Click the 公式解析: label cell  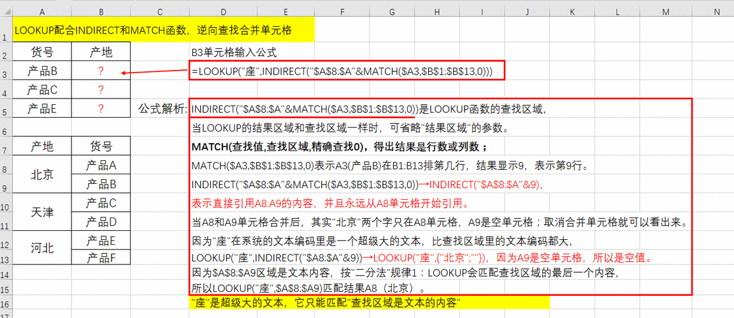pos(162,109)
